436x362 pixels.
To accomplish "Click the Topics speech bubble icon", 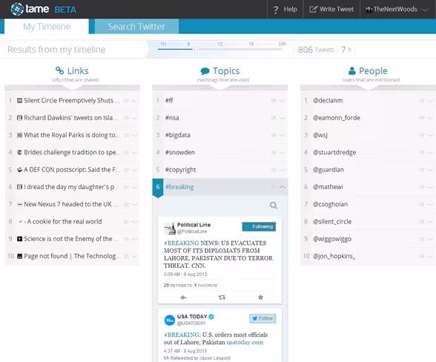I will pos(205,71).
